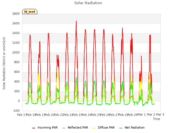
Task: Click the Mar 1 x-axis tick label
Action: 142,114
